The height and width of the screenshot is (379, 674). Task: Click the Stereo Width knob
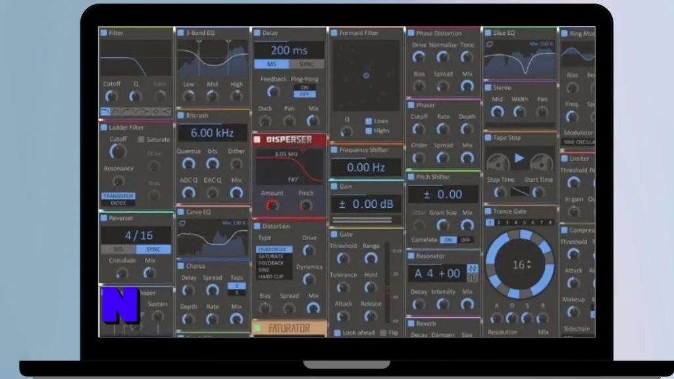tap(519, 112)
